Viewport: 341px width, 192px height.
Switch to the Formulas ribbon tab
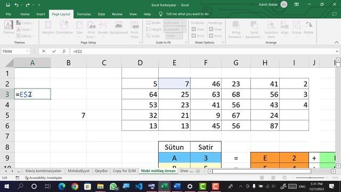[84, 14]
